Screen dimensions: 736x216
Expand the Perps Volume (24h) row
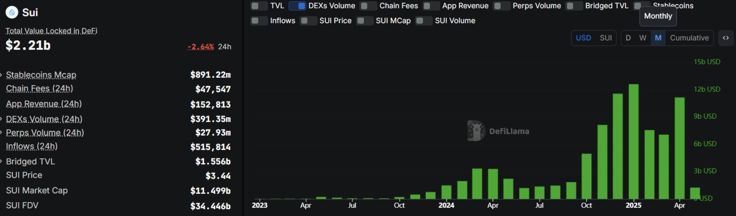(x=1, y=133)
